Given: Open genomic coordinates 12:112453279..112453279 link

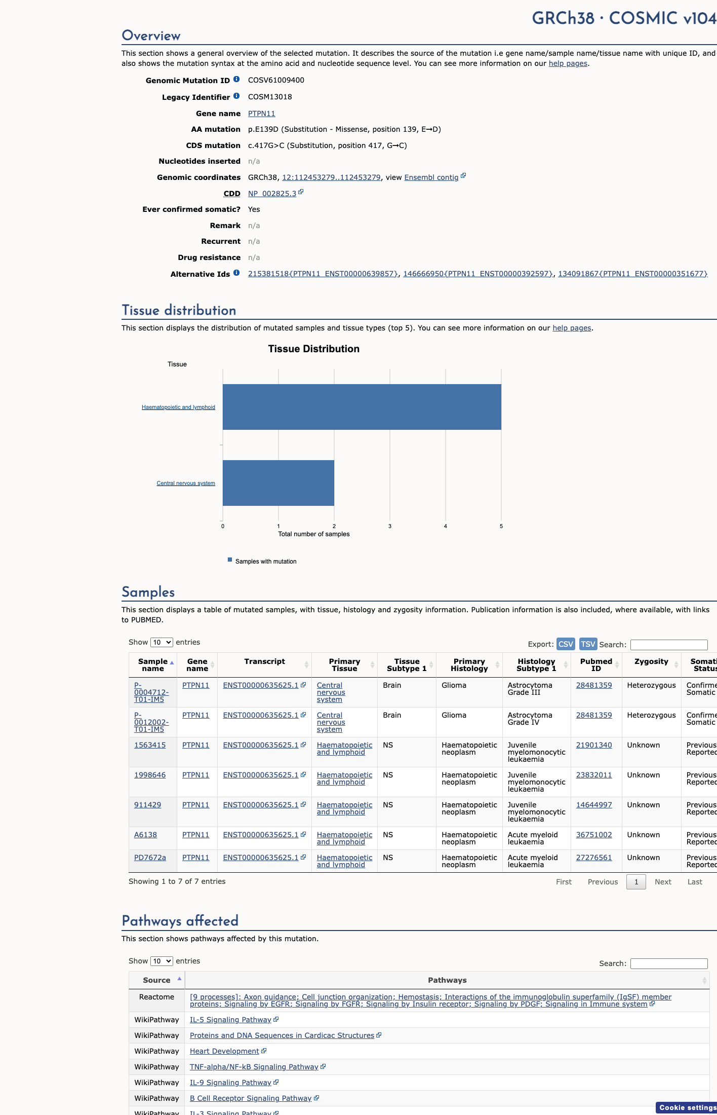Looking at the screenshot, I should point(331,177).
